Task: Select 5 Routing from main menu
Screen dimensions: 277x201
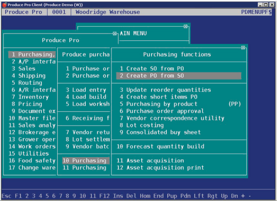Action: tap(27, 83)
